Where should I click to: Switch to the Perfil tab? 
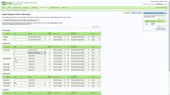pyautogui.click(x=10, y=7)
